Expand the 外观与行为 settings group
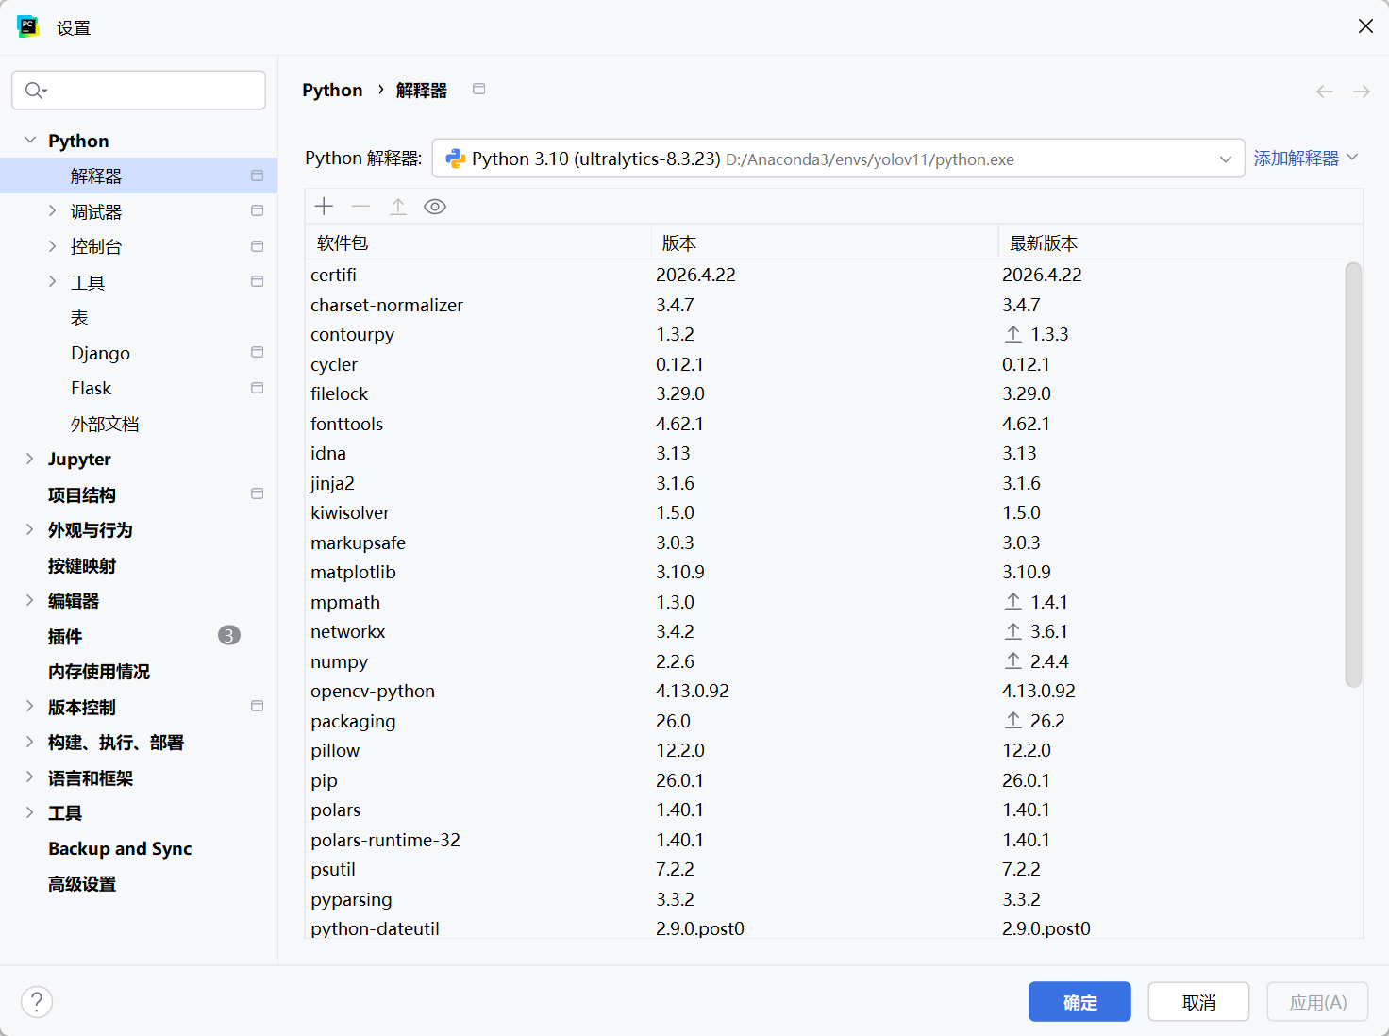Viewport: 1389px width, 1036px height. point(30,530)
